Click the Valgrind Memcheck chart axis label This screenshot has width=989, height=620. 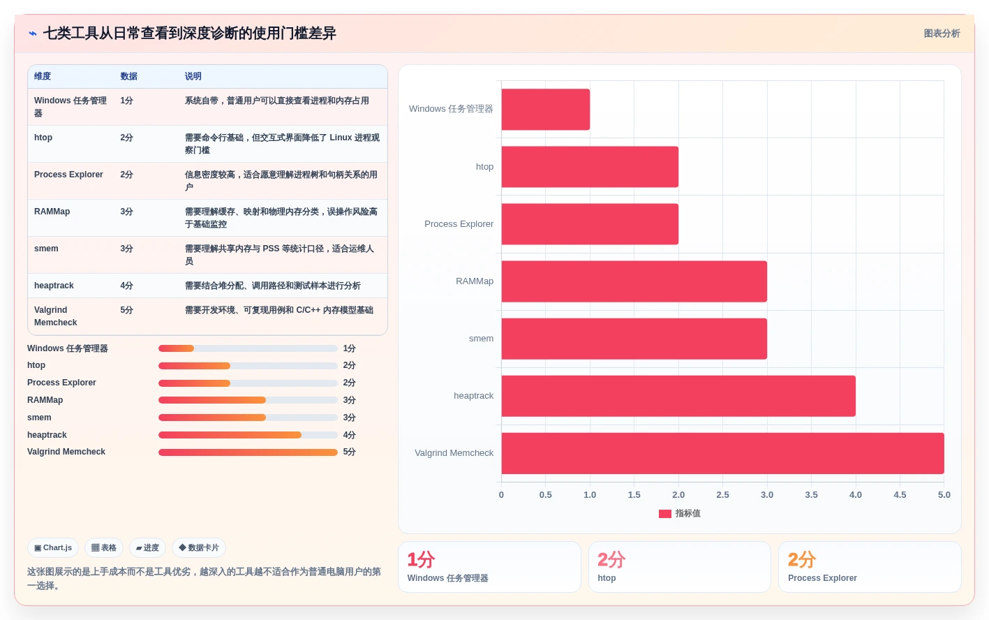click(454, 453)
